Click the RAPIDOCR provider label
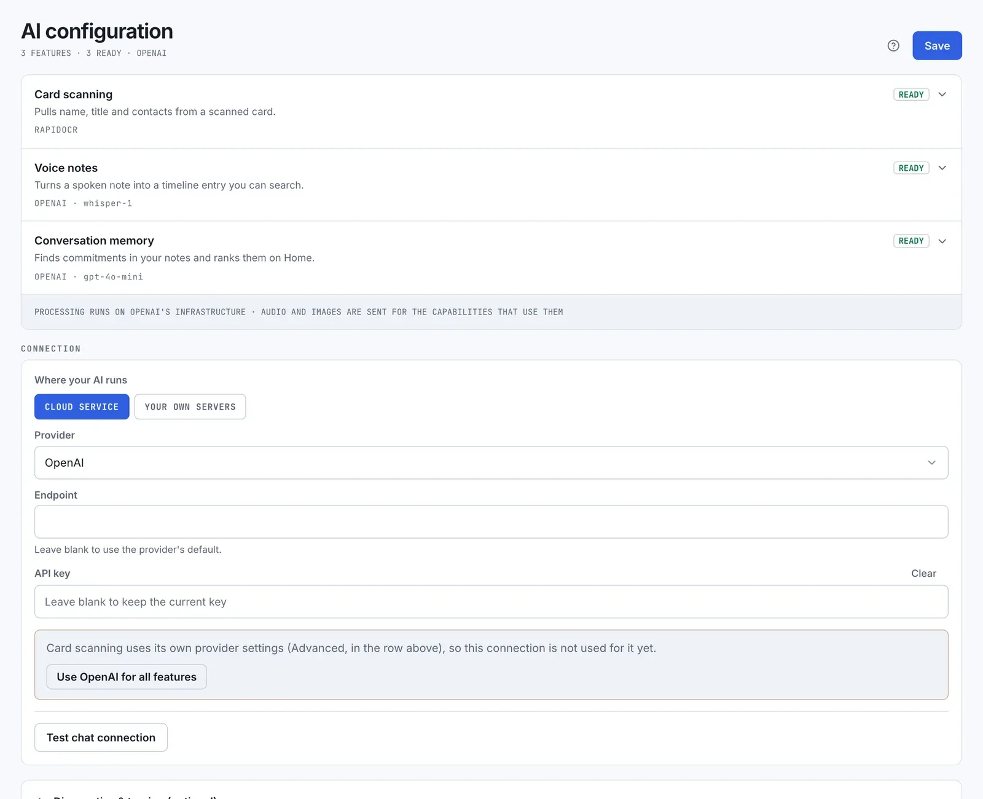The height and width of the screenshot is (799, 983). [56, 130]
